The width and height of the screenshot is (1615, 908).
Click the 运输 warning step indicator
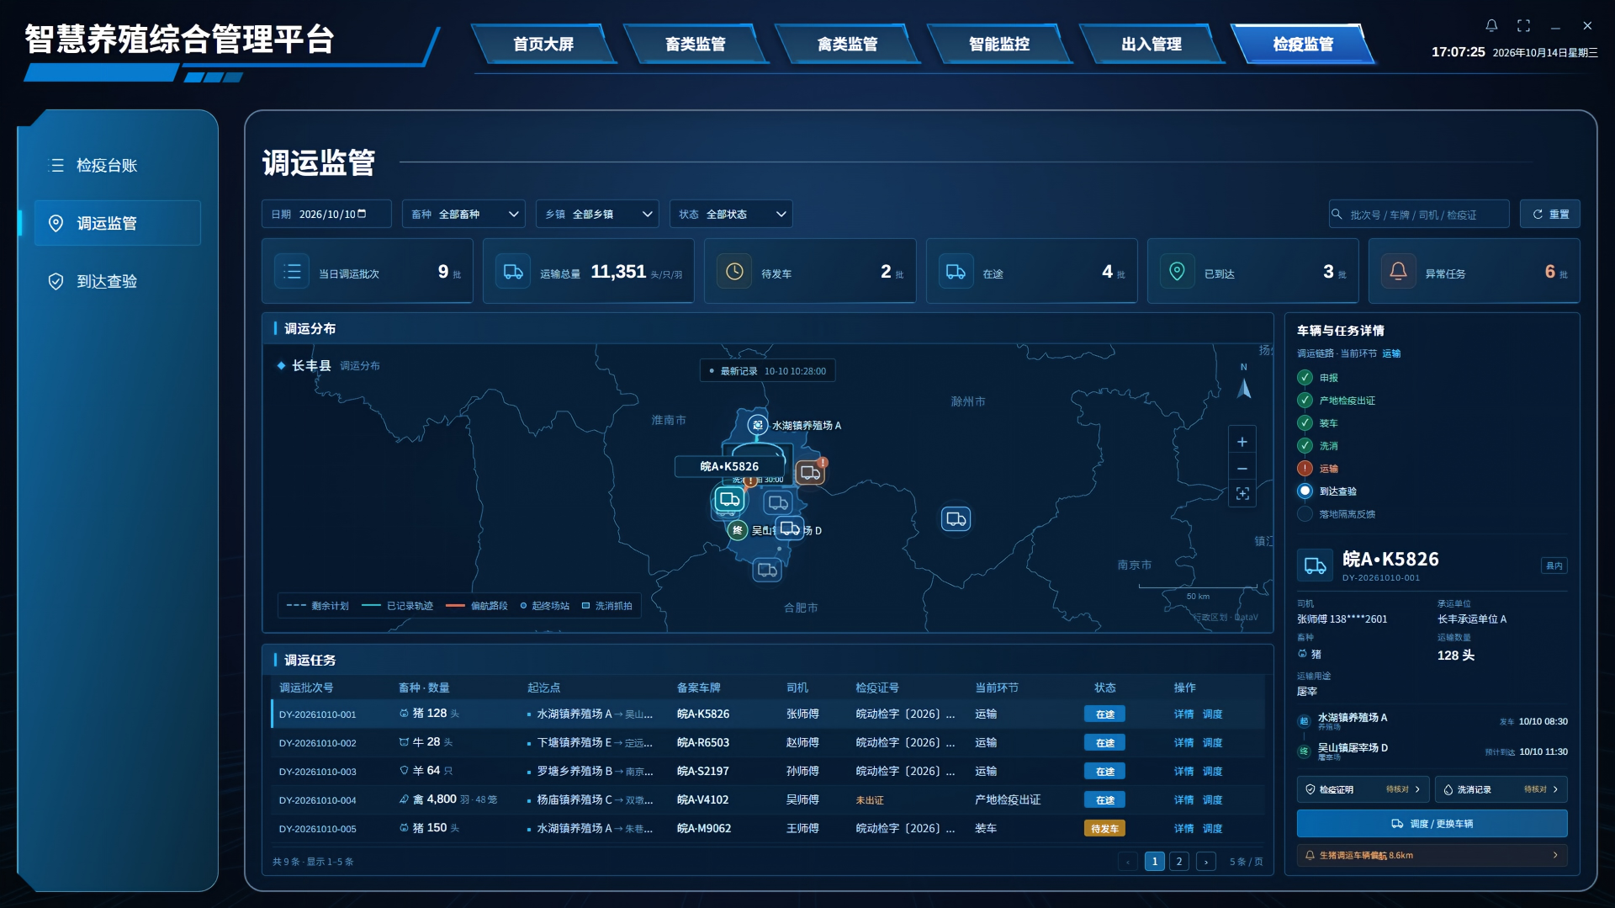click(x=1305, y=468)
